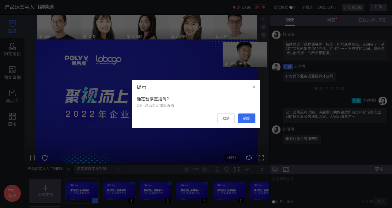Close the 运营案例实战手册 document tab

point(118,169)
